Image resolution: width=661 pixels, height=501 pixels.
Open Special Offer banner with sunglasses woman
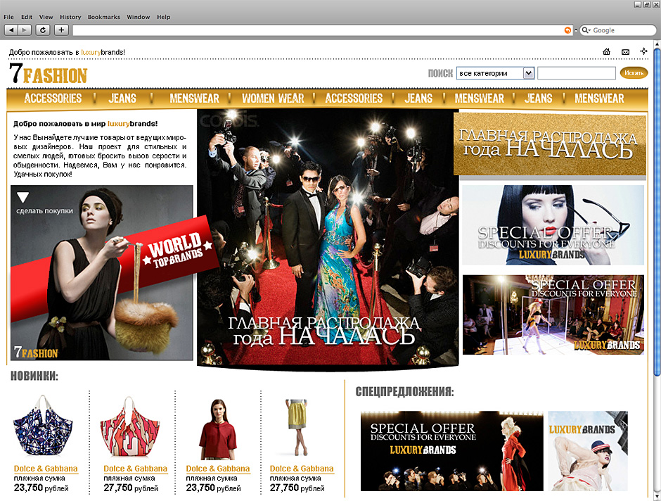point(553,225)
